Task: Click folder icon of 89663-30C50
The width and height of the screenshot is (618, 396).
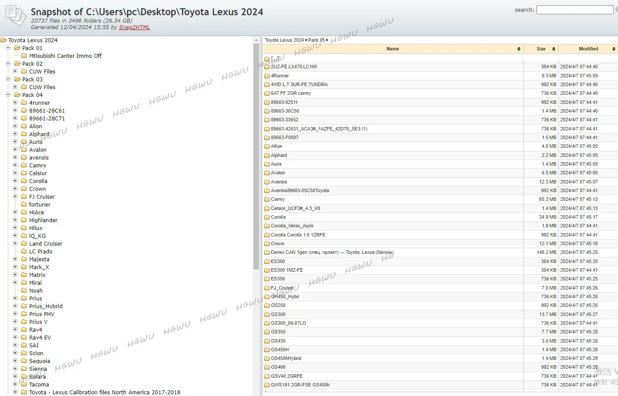Action: [x=267, y=111]
